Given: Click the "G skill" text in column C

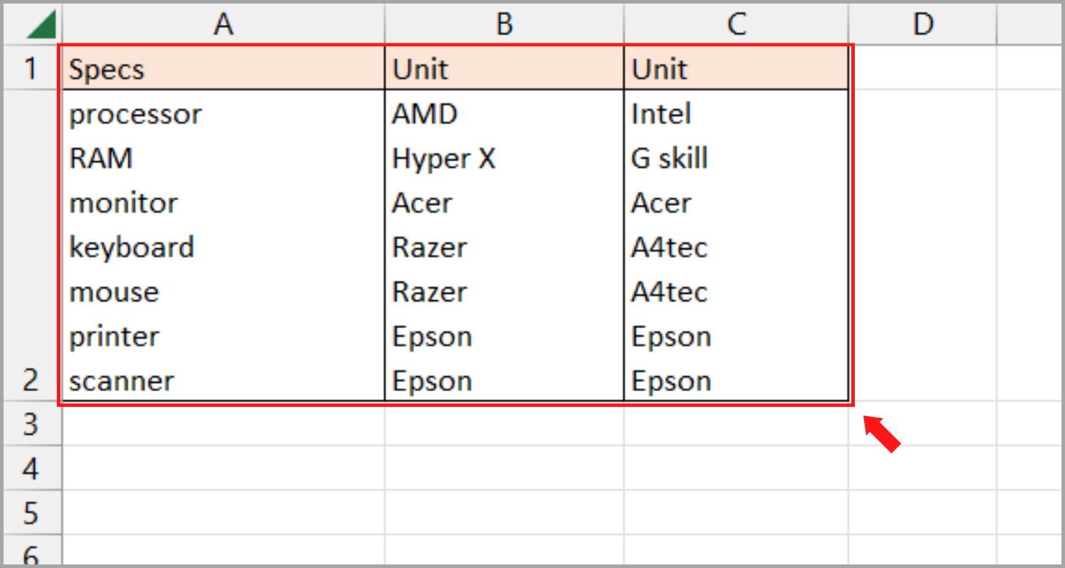Looking at the screenshot, I should (670, 158).
